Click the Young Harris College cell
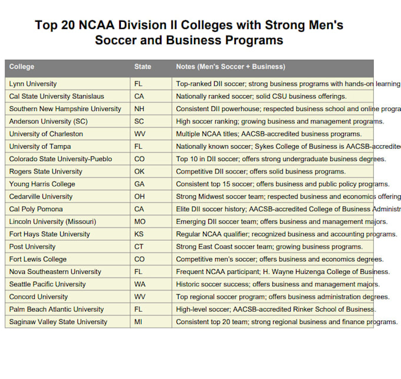This screenshot has height=379, width=401. pos(42,184)
